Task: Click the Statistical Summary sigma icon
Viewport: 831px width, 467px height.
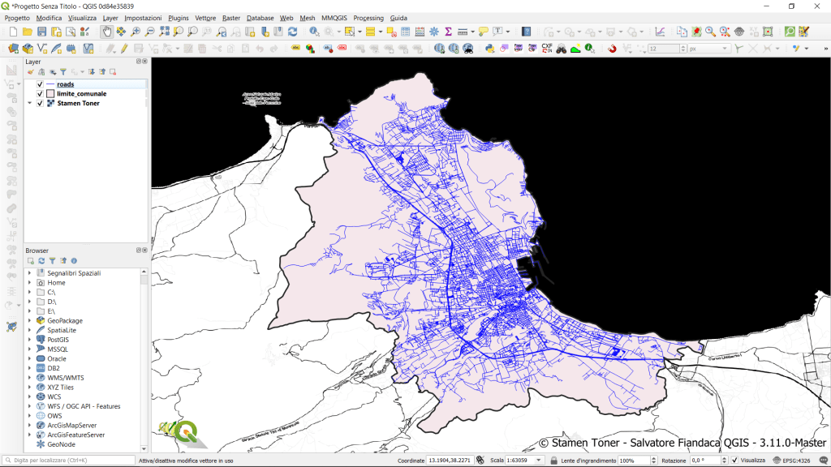Action: [x=448, y=32]
